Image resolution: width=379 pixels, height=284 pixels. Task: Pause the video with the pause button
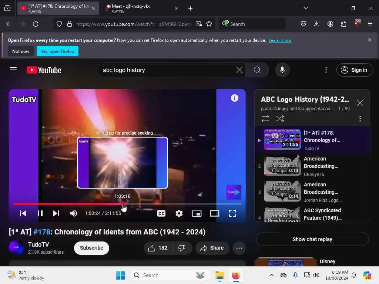[40, 213]
